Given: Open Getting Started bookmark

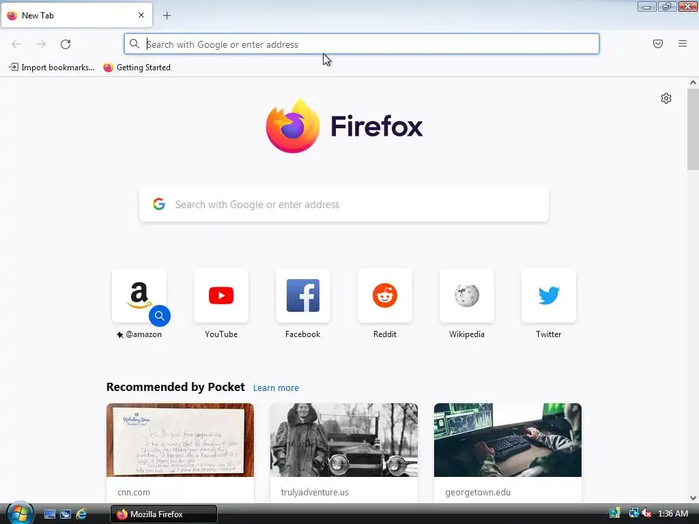Looking at the screenshot, I should 137,68.
